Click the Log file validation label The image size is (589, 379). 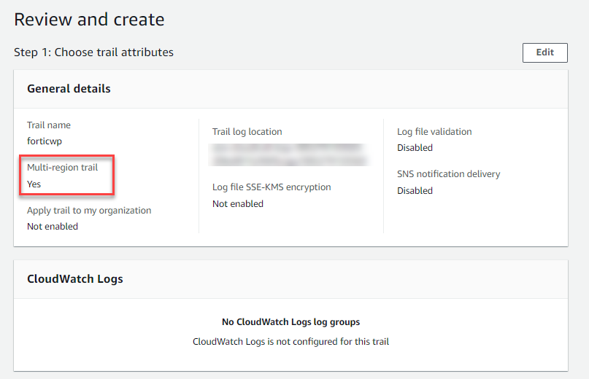click(434, 132)
